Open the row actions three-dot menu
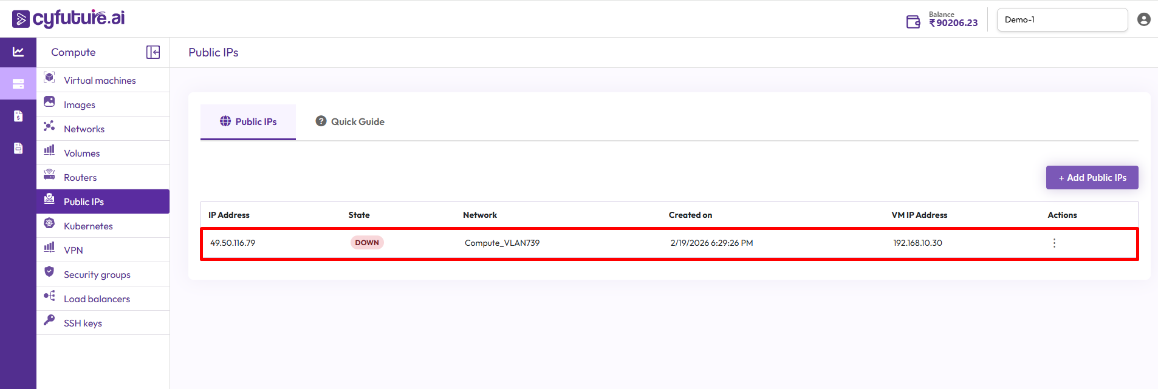This screenshot has height=389, width=1158. pos(1054,243)
